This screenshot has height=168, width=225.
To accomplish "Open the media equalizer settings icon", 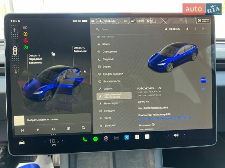I will pos(68,128).
